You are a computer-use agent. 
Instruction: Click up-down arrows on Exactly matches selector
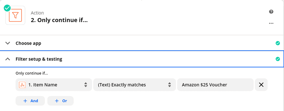pos(169,85)
